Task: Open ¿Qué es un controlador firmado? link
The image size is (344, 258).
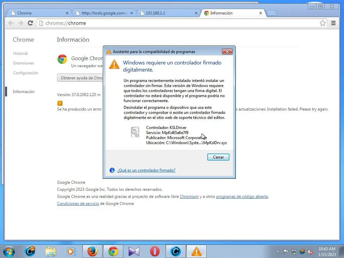Action: click(x=146, y=170)
